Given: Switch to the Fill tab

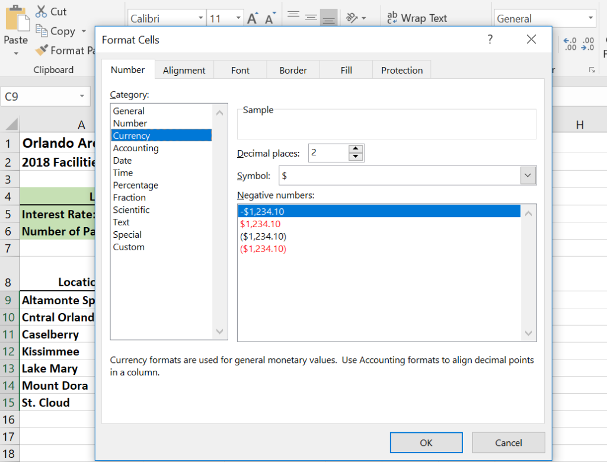Looking at the screenshot, I should 346,70.
